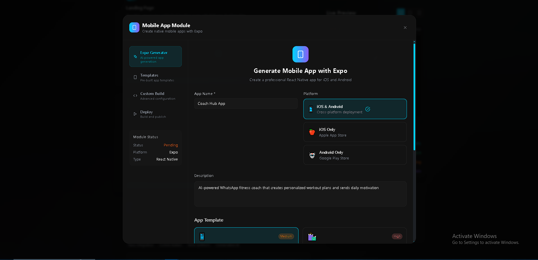Switch to the Templates section
538x260 pixels.
[x=156, y=77]
